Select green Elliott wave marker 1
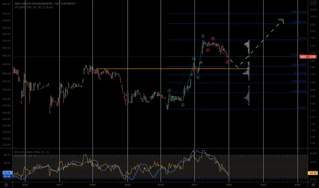The width and height of the screenshot is (319, 188). (169, 91)
